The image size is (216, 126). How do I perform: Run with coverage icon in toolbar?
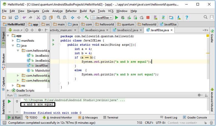click(x=129, y=18)
